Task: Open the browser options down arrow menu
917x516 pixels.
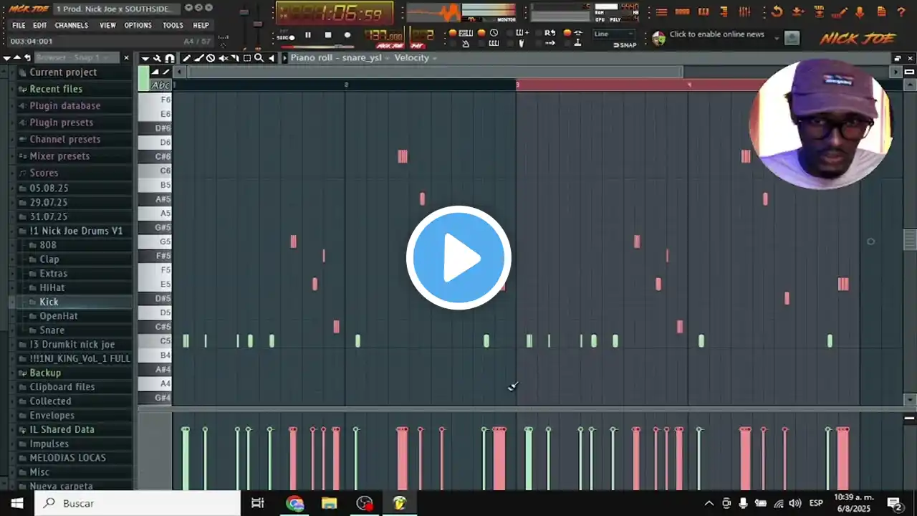Action: 6,58
